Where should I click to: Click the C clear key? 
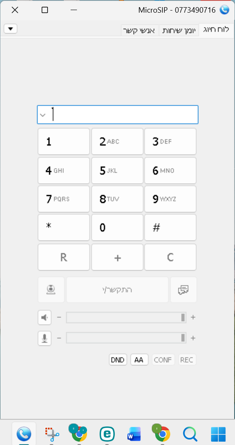pos(170,257)
